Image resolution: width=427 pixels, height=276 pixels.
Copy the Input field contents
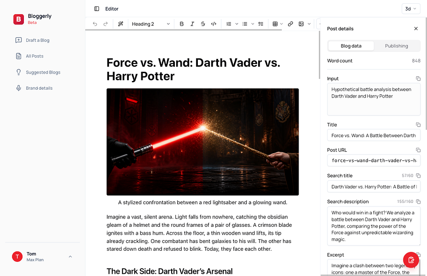pos(418,79)
